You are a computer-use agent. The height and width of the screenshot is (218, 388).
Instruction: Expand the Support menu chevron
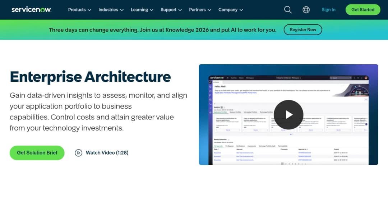180,10
